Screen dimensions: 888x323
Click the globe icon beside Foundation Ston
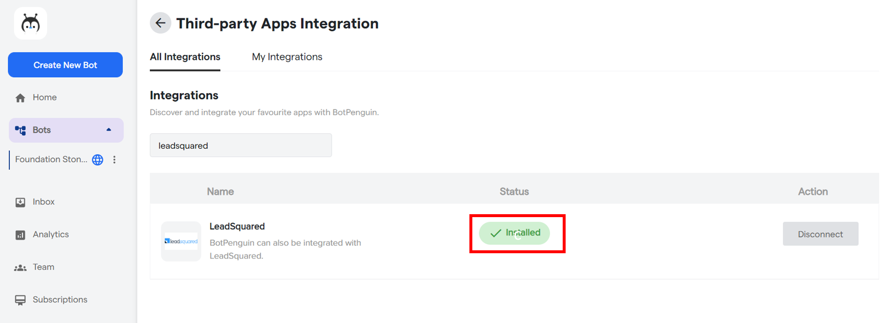point(98,160)
